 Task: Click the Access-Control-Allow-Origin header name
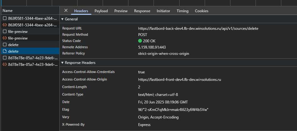[x=84, y=79]
